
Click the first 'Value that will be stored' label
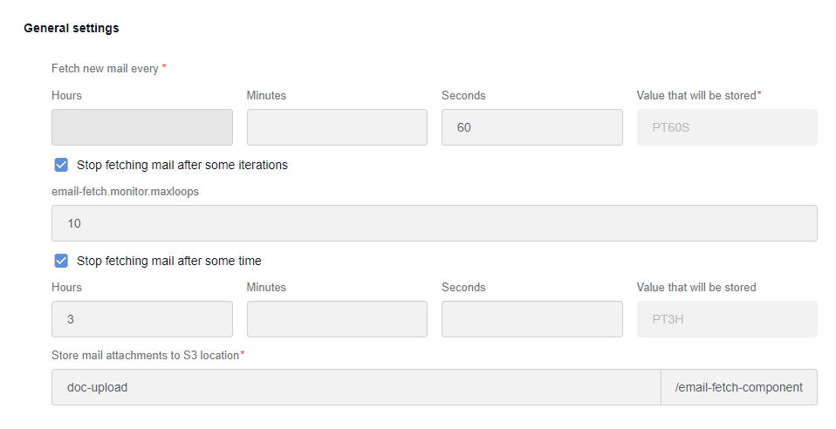(x=696, y=95)
